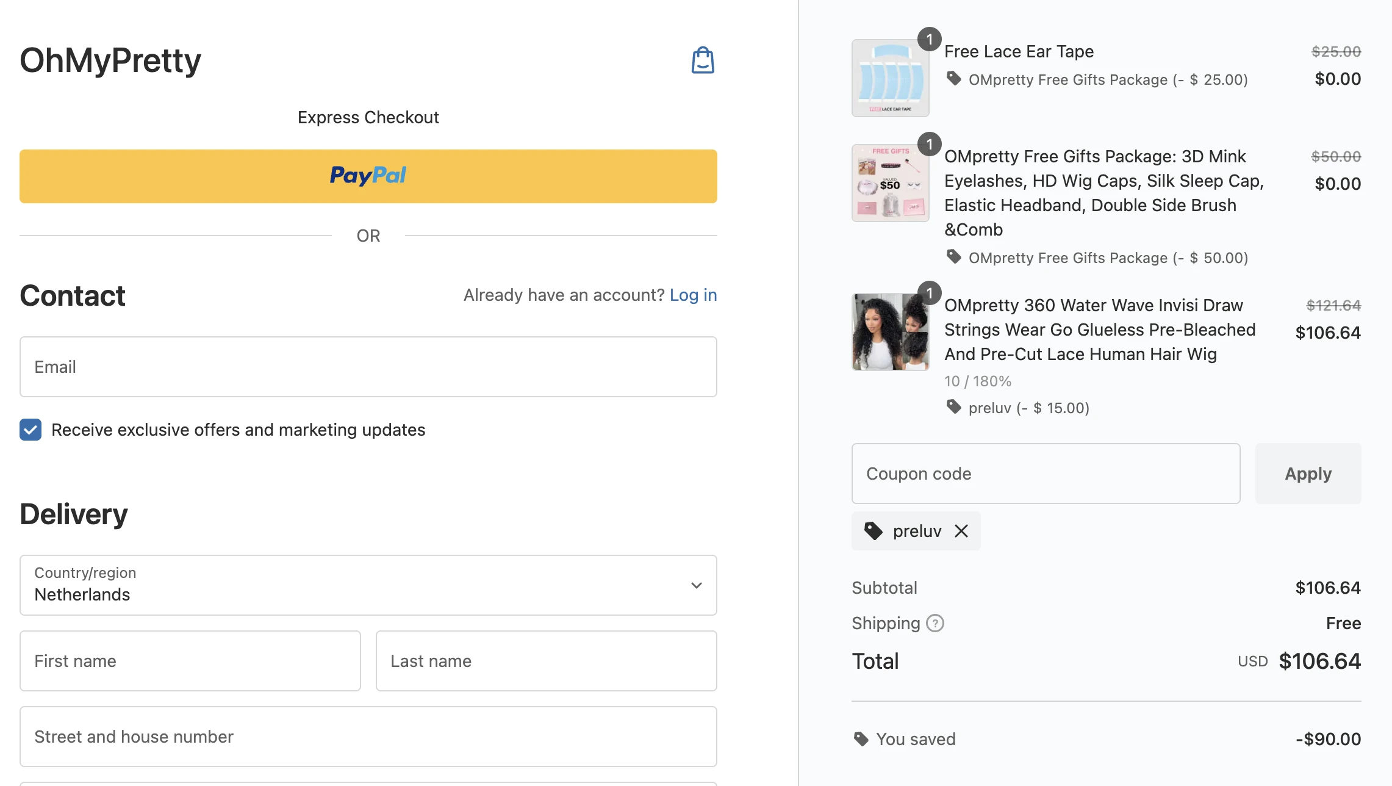Screen dimensions: 1392x786
Task: Click the Log in link
Action: point(693,295)
